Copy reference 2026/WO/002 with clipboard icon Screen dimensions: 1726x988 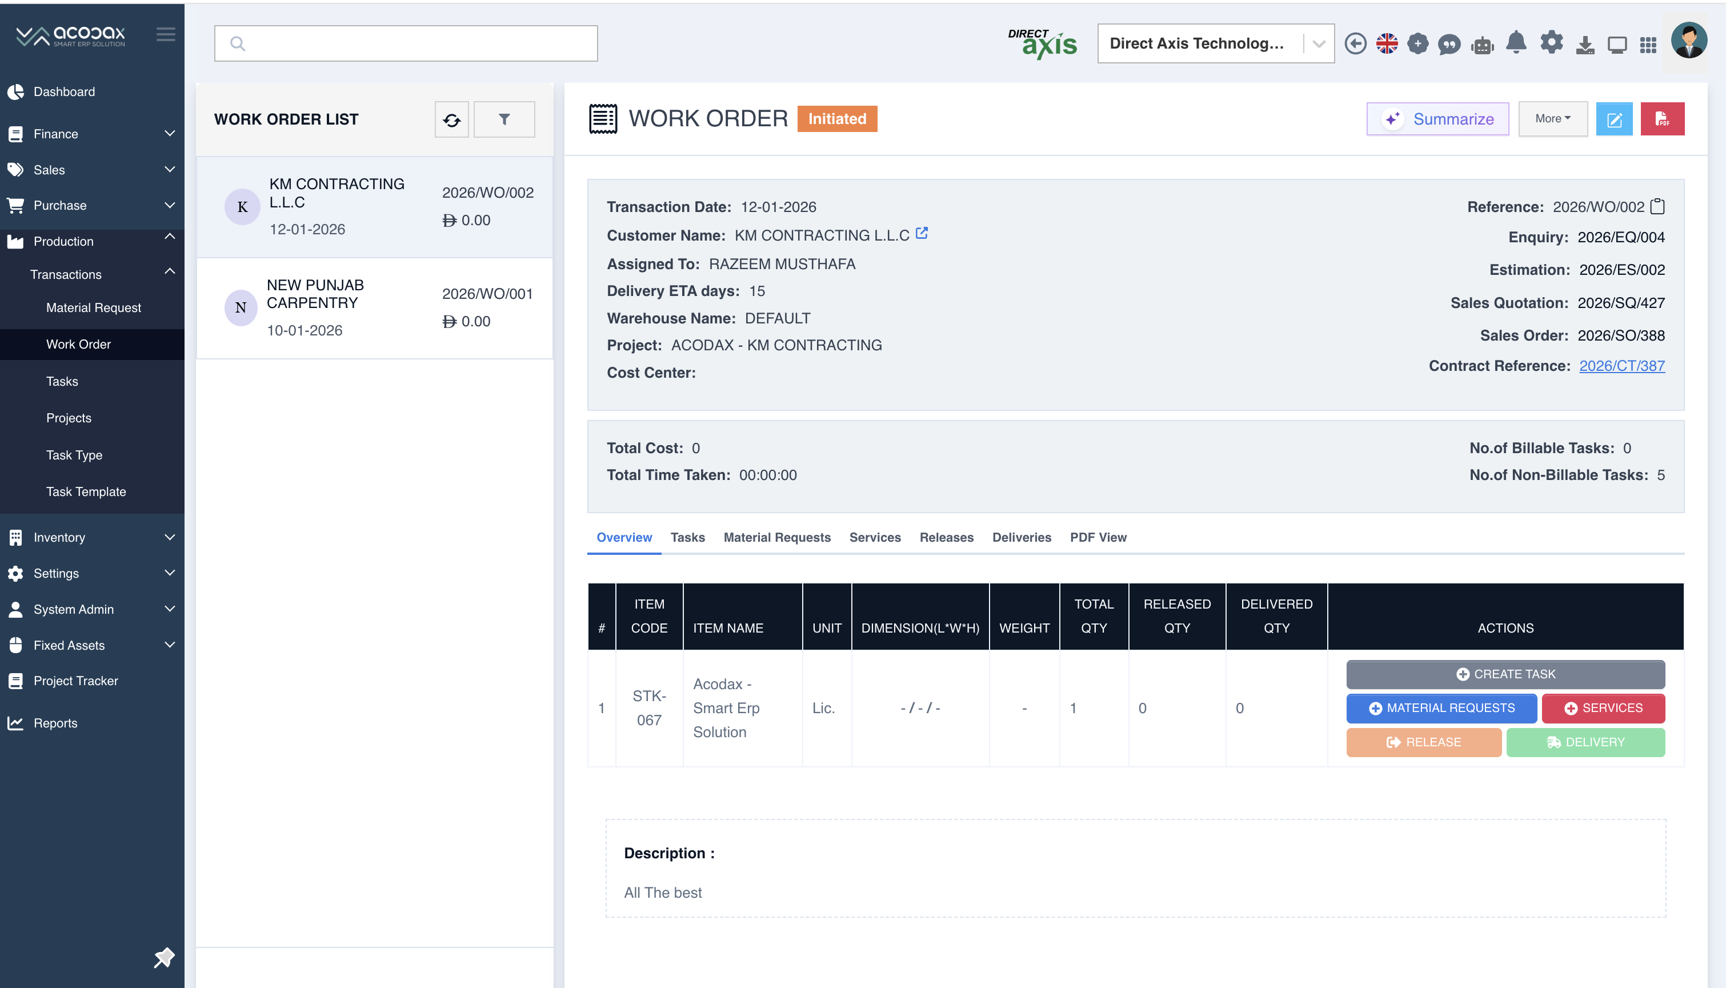click(1657, 206)
